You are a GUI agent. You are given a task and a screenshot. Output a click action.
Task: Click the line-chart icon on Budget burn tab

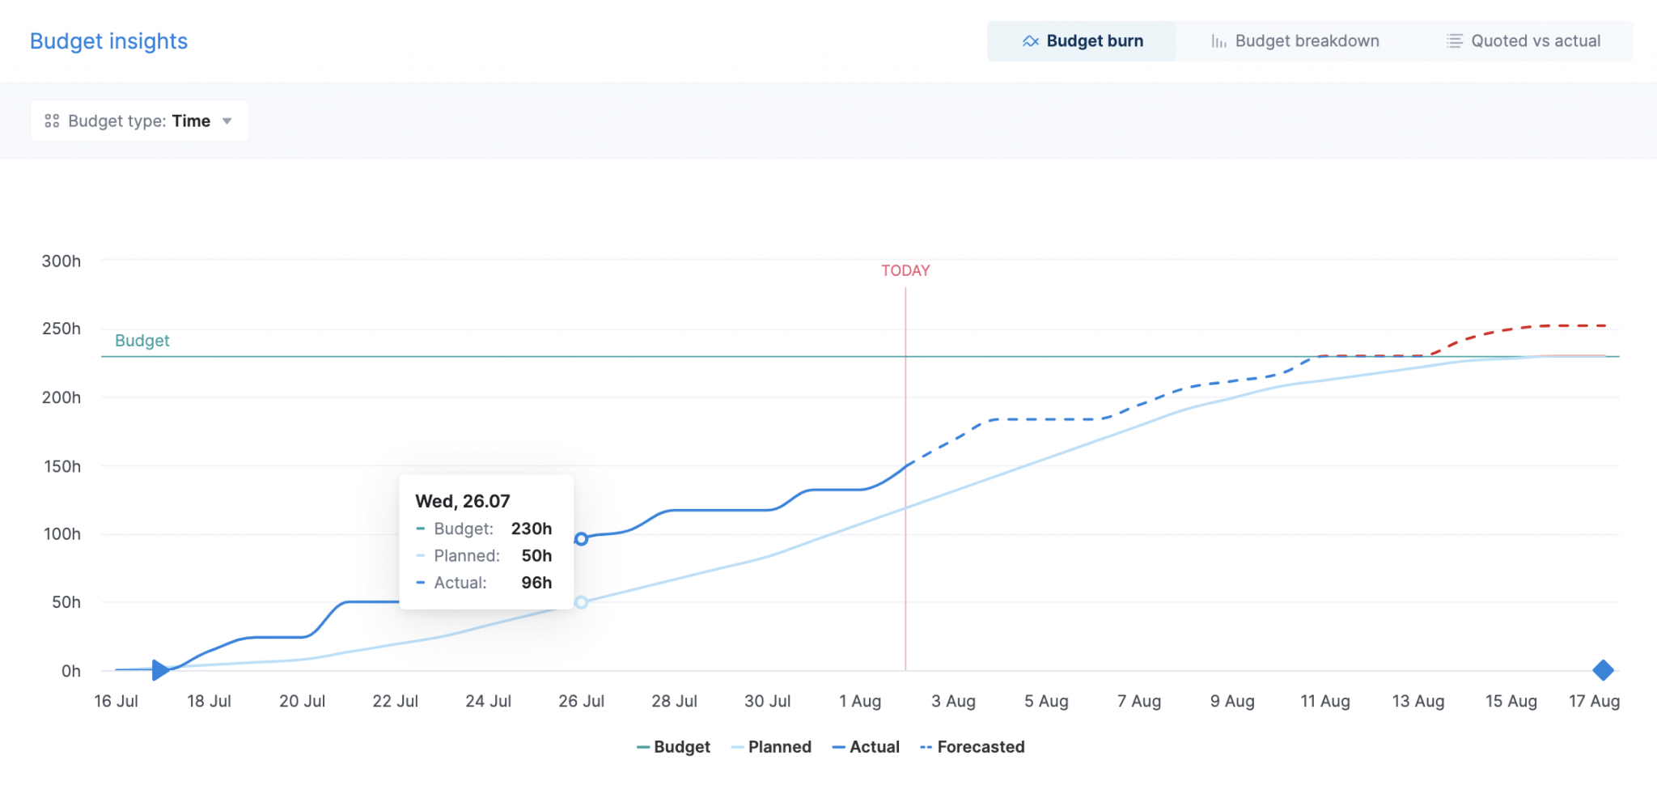pyautogui.click(x=1031, y=40)
